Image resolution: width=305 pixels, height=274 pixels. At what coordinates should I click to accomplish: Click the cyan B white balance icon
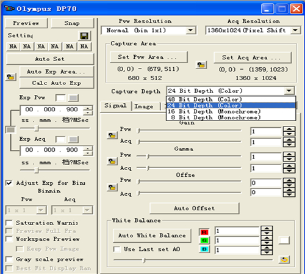pyautogui.click(x=204, y=249)
